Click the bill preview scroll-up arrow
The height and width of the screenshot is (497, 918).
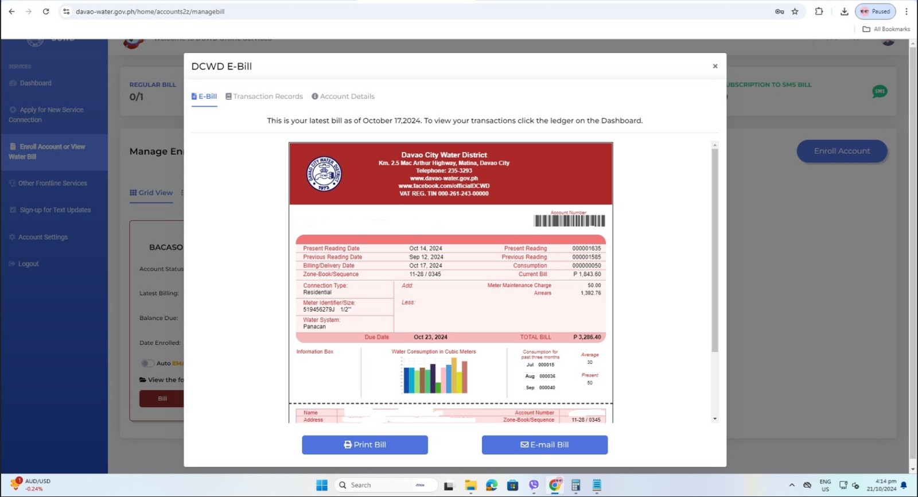[x=715, y=145]
